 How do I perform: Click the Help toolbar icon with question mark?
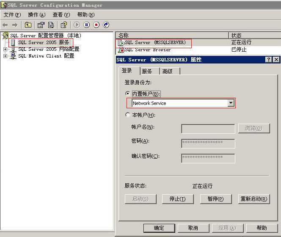tap(64, 25)
